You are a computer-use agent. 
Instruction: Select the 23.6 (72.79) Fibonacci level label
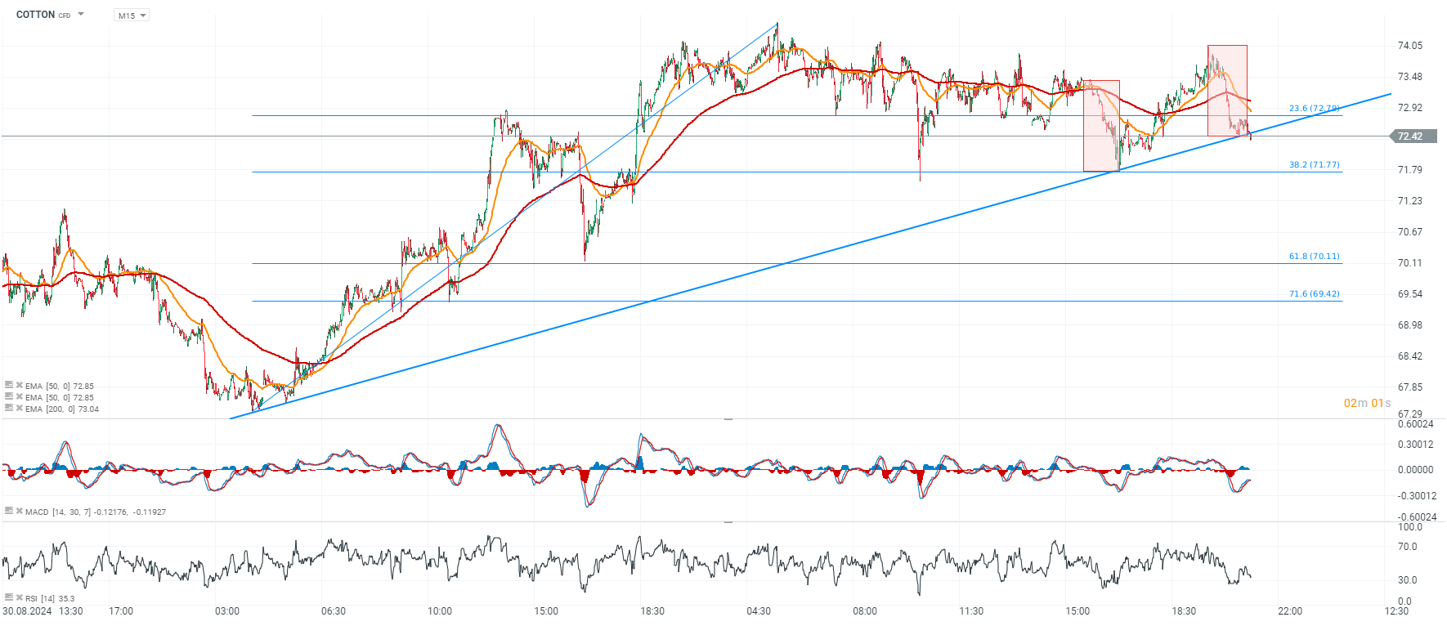pos(1315,108)
